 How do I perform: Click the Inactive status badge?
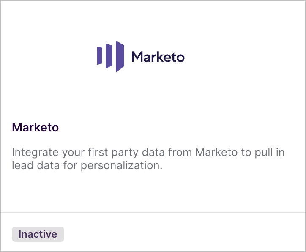click(38, 234)
